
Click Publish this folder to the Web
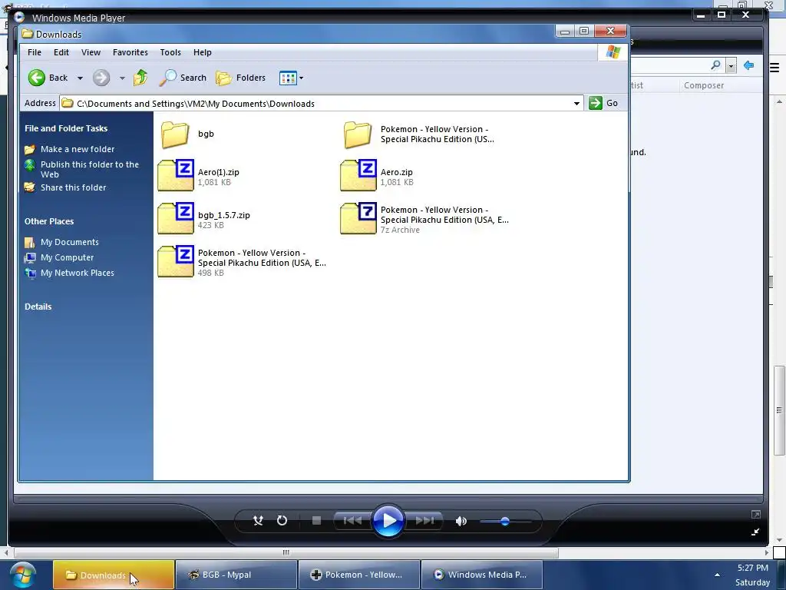(x=90, y=170)
